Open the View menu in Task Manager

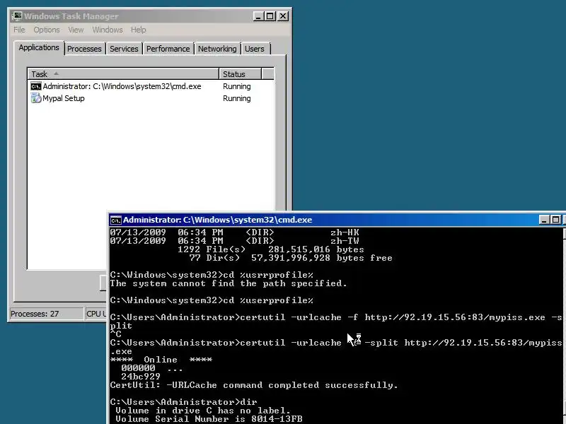pyautogui.click(x=76, y=30)
